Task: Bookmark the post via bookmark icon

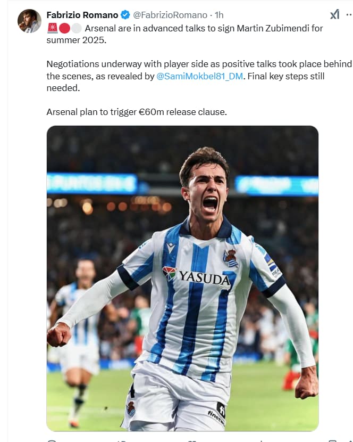Action: click(332, 440)
